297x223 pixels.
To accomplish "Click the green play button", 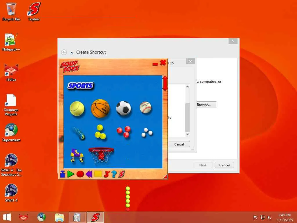I will [71, 174].
